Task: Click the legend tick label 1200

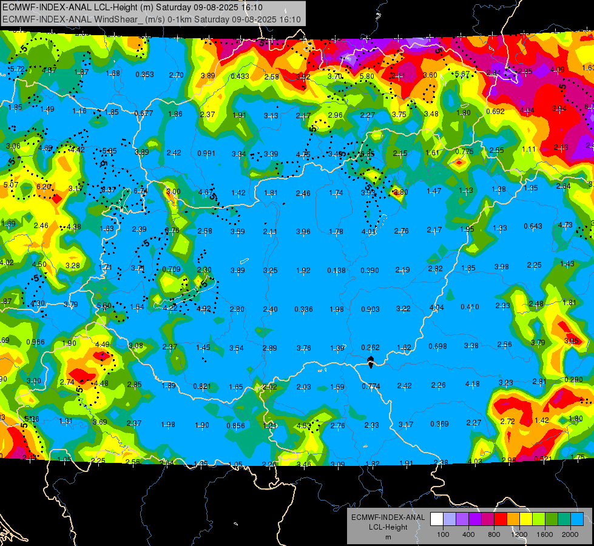Action: [519, 534]
